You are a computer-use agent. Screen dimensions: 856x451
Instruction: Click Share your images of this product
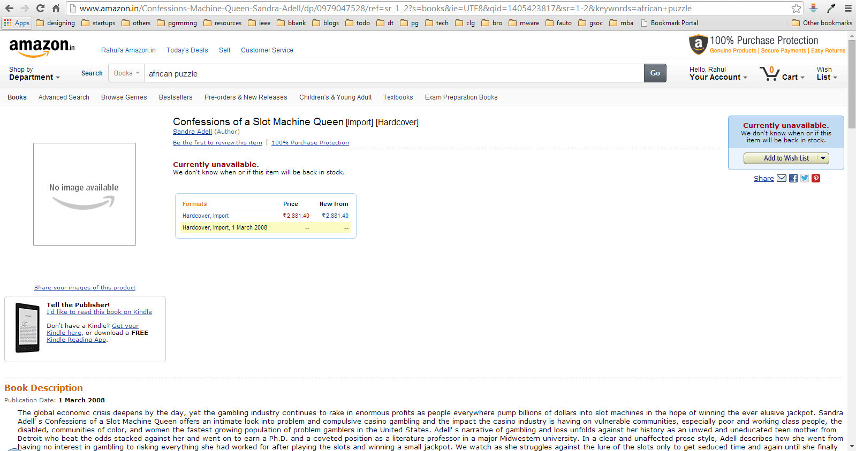pyautogui.click(x=85, y=288)
